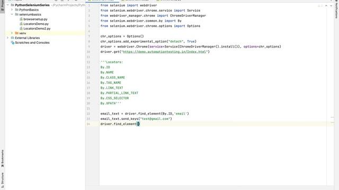Click gutter line number 12
339x190 pixels.
(x=88, y=62)
